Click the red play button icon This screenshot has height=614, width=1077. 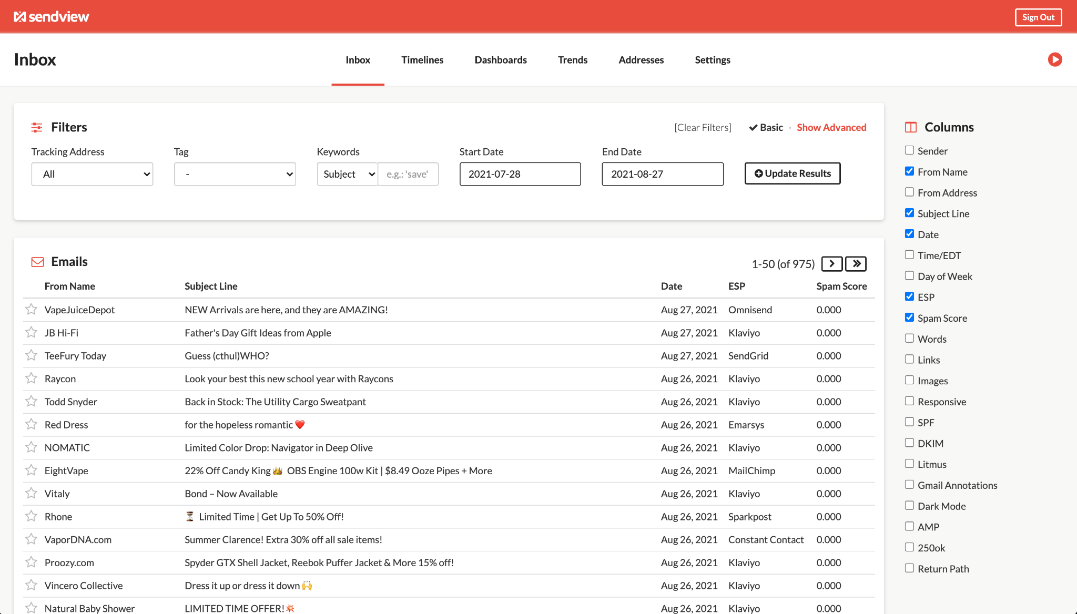(1054, 59)
